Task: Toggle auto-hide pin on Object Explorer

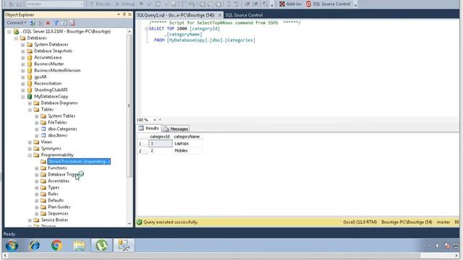Action: (x=124, y=14)
